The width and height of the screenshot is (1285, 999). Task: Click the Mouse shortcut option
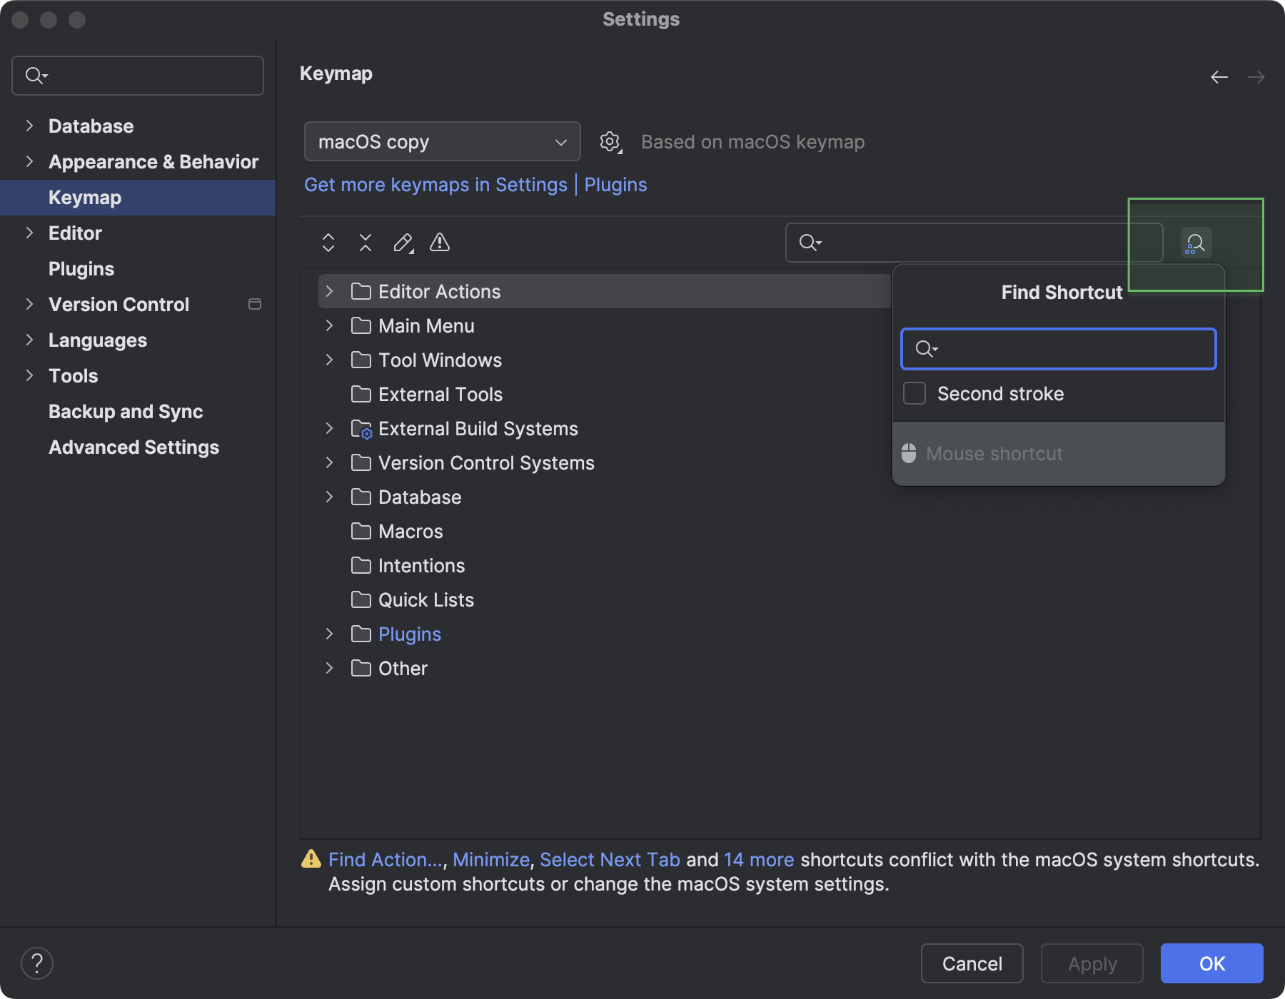click(994, 453)
